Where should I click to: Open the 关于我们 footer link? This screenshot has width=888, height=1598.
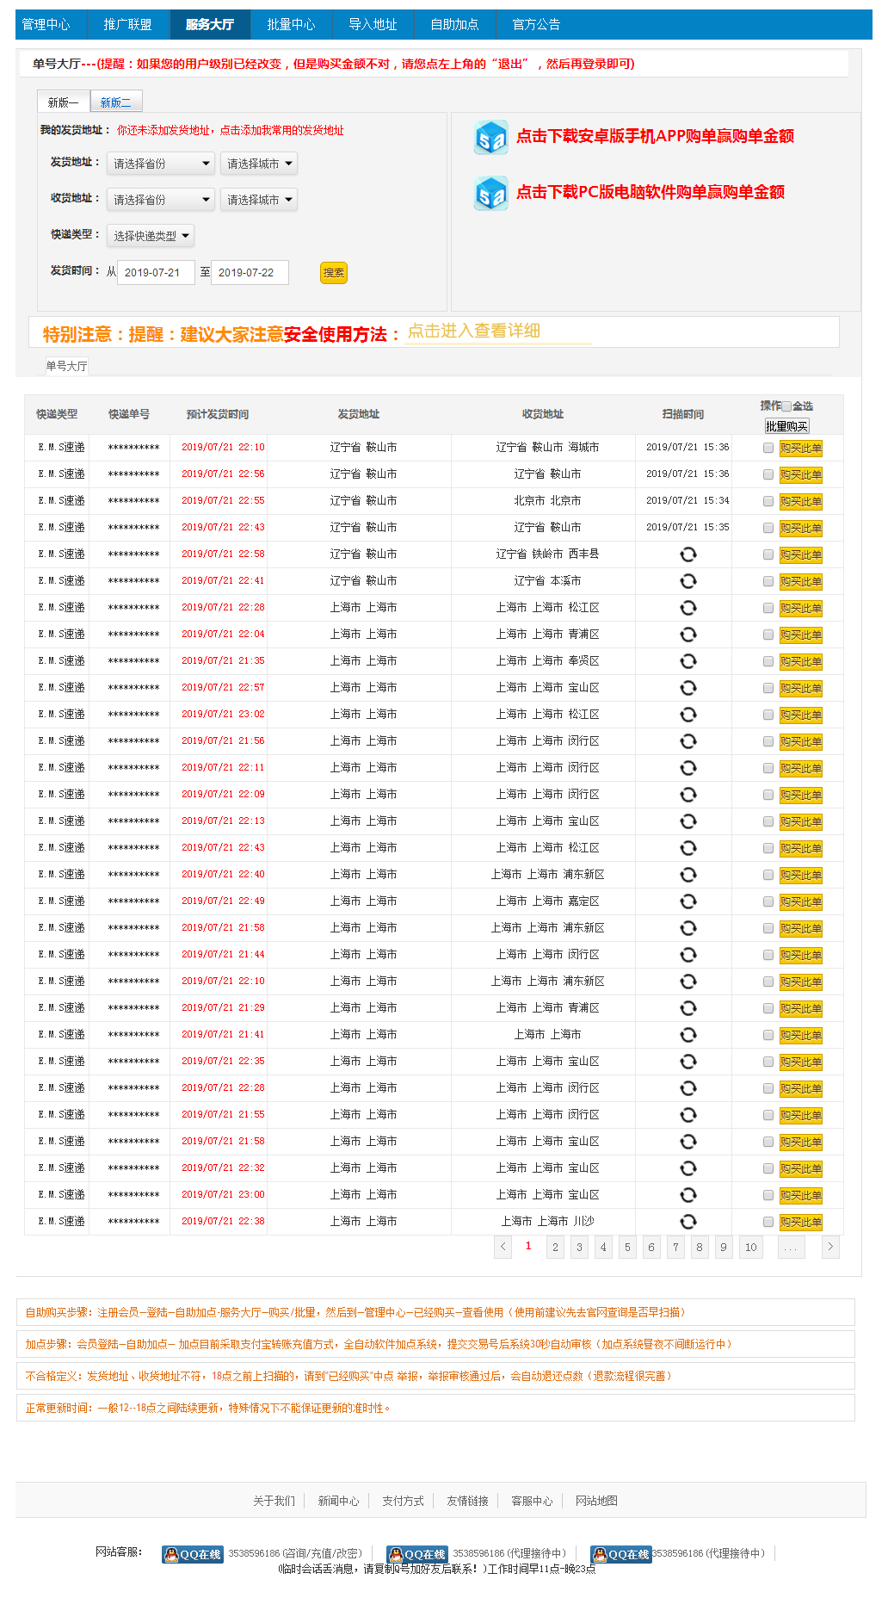pyautogui.click(x=274, y=1501)
